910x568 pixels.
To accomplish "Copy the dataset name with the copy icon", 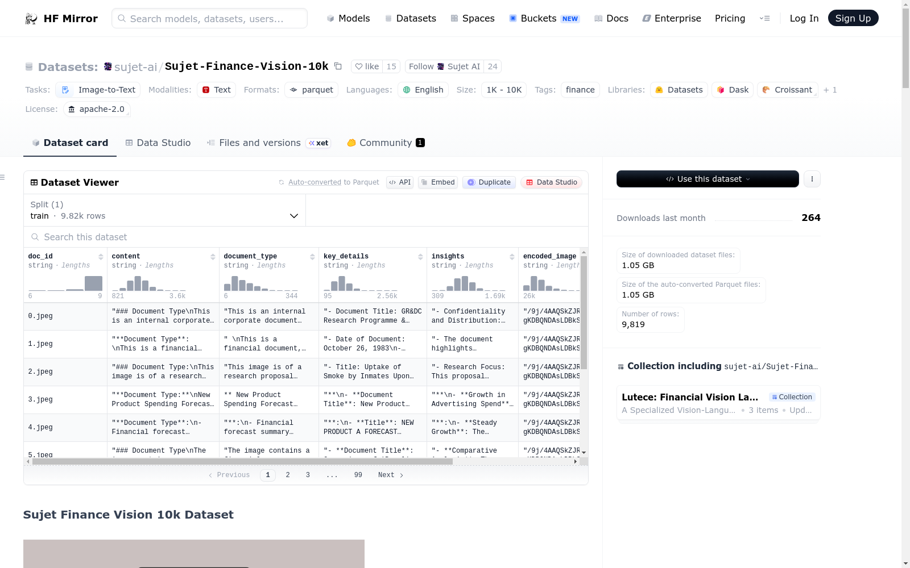I will point(338,66).
